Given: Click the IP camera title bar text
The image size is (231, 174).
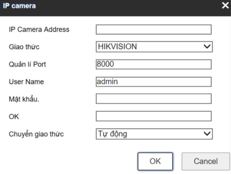Looking at the screenshot, I should (x=19, y=6).
